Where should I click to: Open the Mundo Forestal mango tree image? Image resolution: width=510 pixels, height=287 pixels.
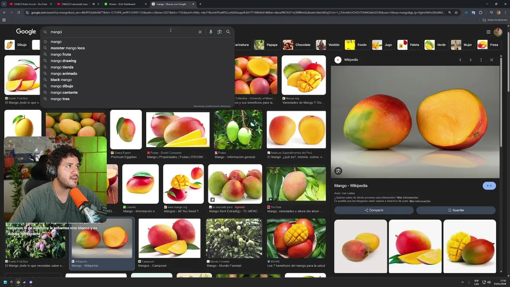[234, 238]
